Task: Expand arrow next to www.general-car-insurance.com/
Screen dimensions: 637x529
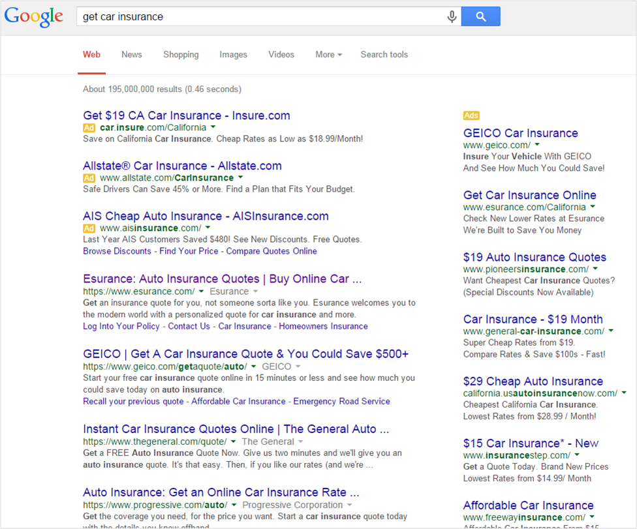Action: [x=611, y=331]
